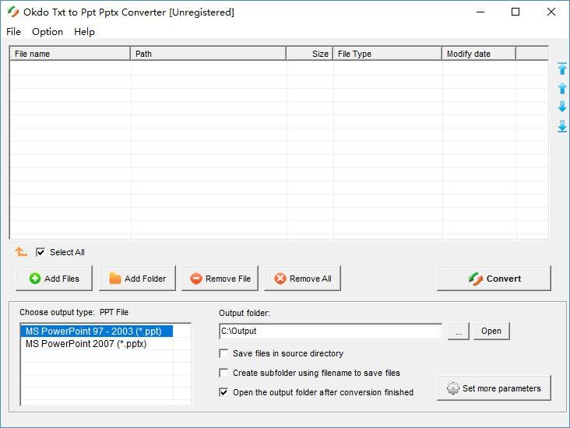Browse for output folder with ellipsis button
The height and width of the screenshot is (428, 570).
coord(459,331)
